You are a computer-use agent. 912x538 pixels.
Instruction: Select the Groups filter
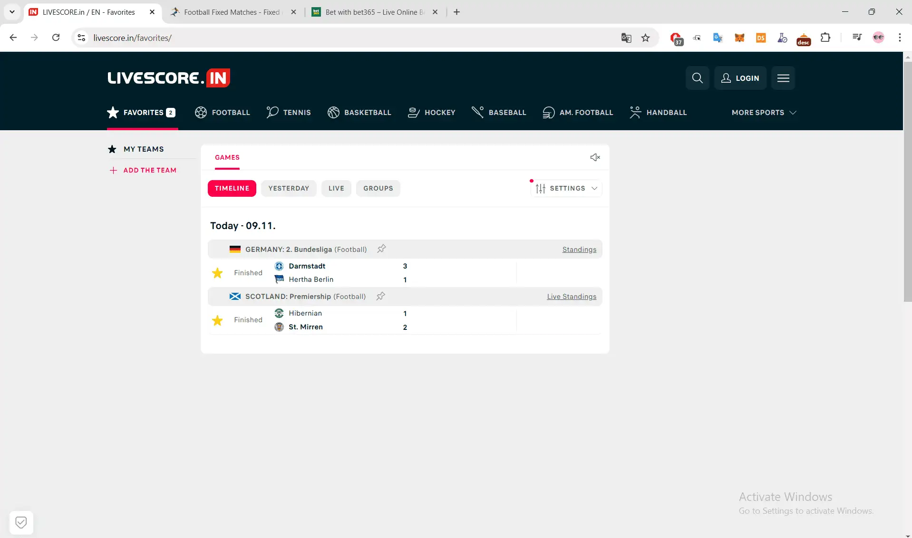tap(378, 188)
